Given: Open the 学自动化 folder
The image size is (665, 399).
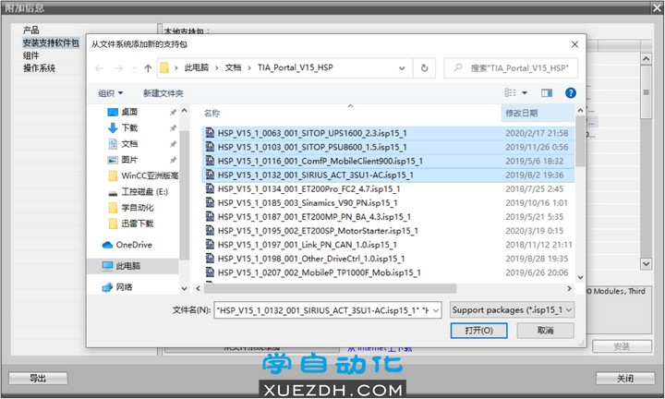Looking at the screenshot, I should tap(131, 208).
